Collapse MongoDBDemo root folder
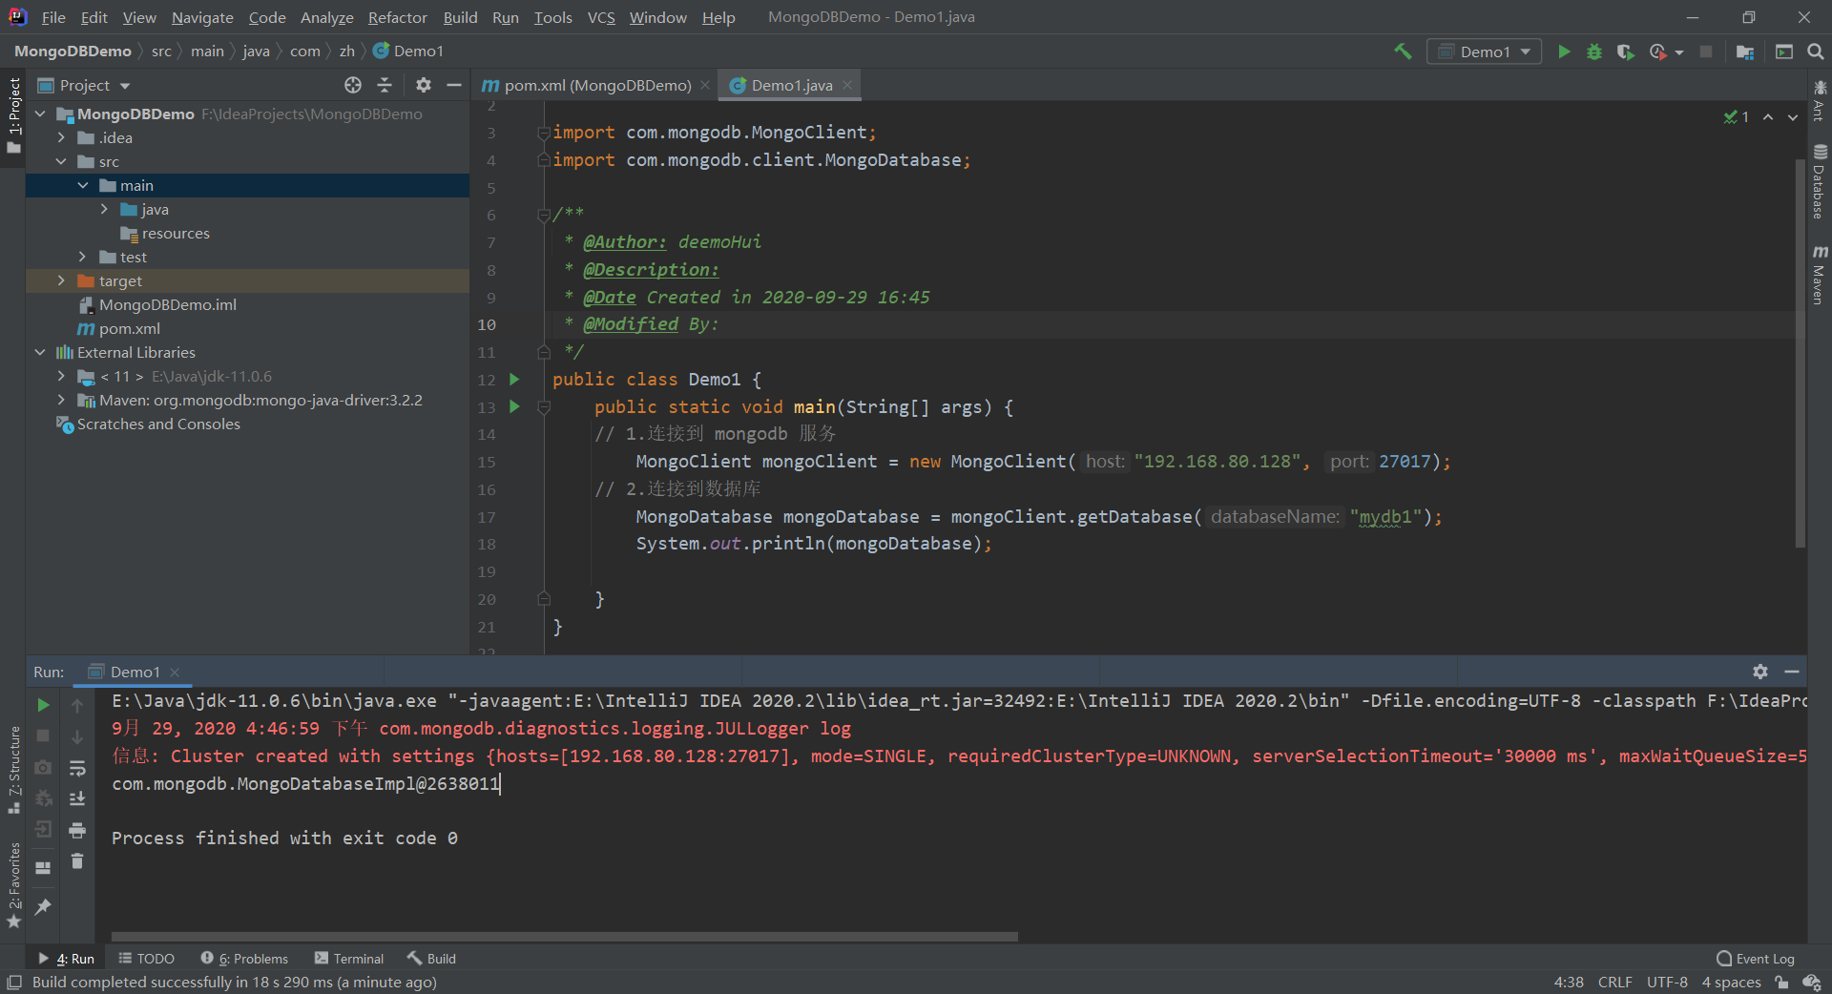The width and height of the screenshot is (1832, 994). tap(40, 114)
